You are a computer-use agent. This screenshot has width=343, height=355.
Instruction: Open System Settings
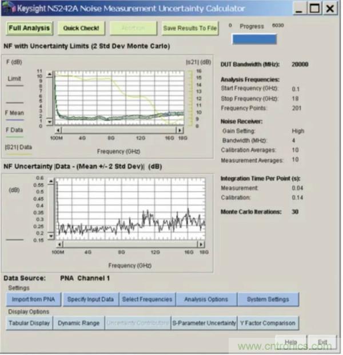click(x=267, y=299)
